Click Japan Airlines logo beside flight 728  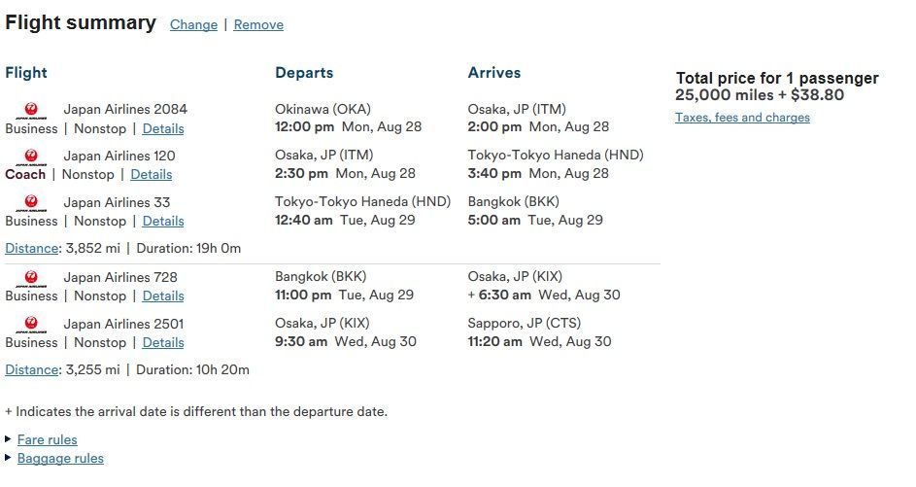pyautogui.click(x=31, y=278)
